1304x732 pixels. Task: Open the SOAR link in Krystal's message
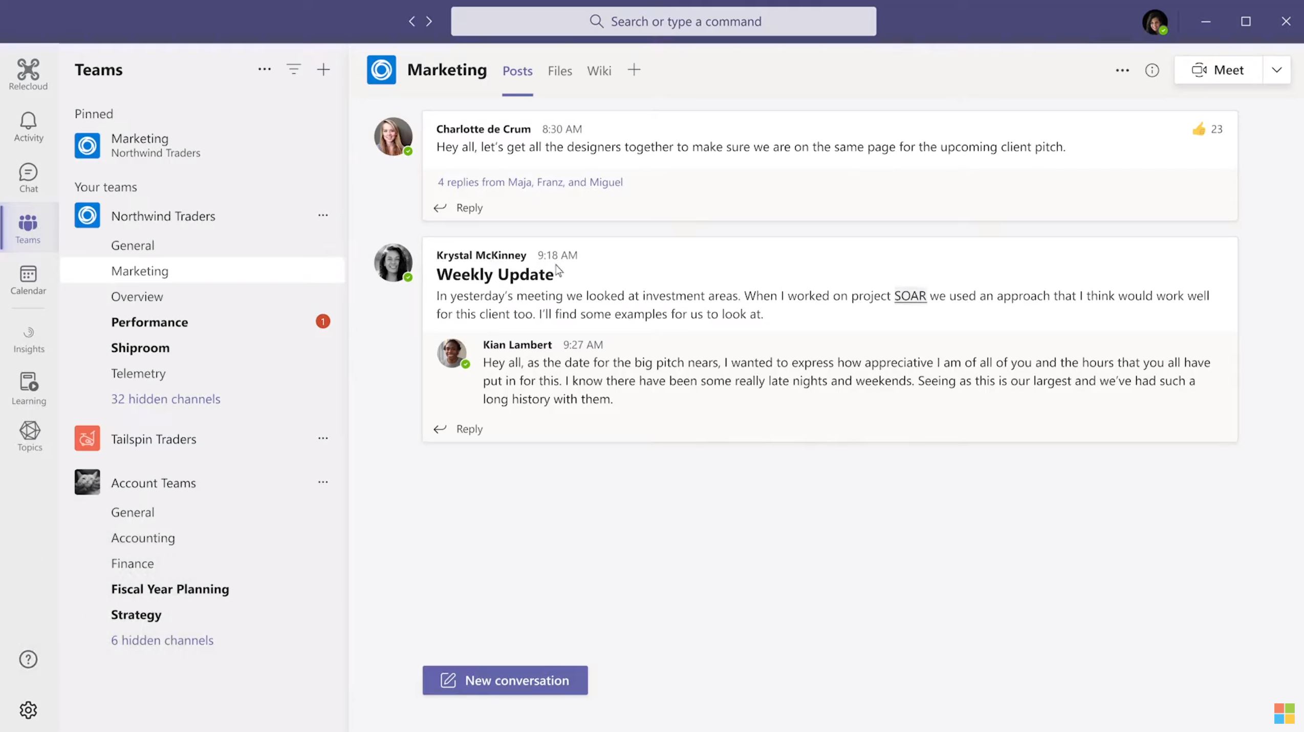click(910, 296)
